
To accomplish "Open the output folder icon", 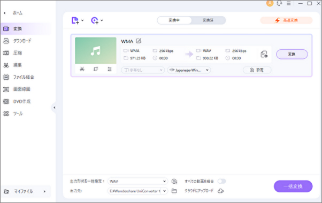I will (174, 191).
